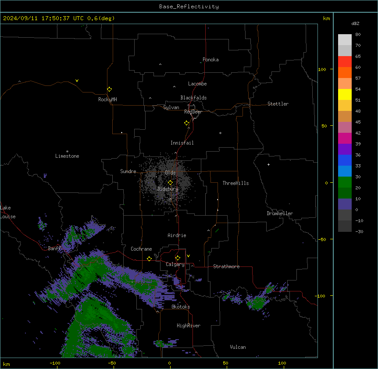Click the Limestone label
The image size is (378, 369).
pyautogui.click(x=67, y=156)
